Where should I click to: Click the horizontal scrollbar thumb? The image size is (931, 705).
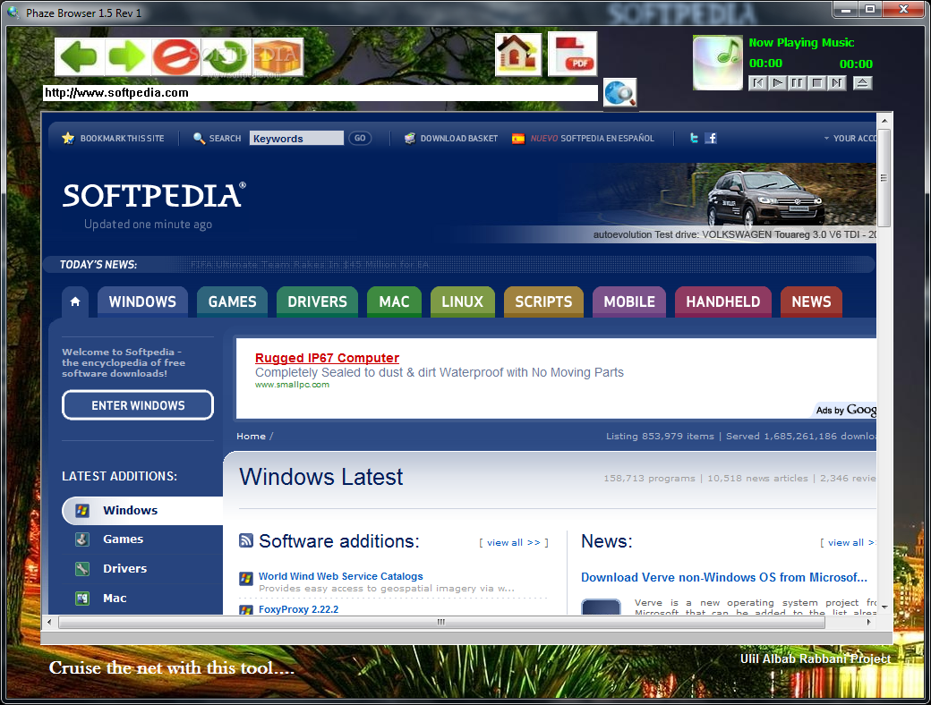(441, 622)
